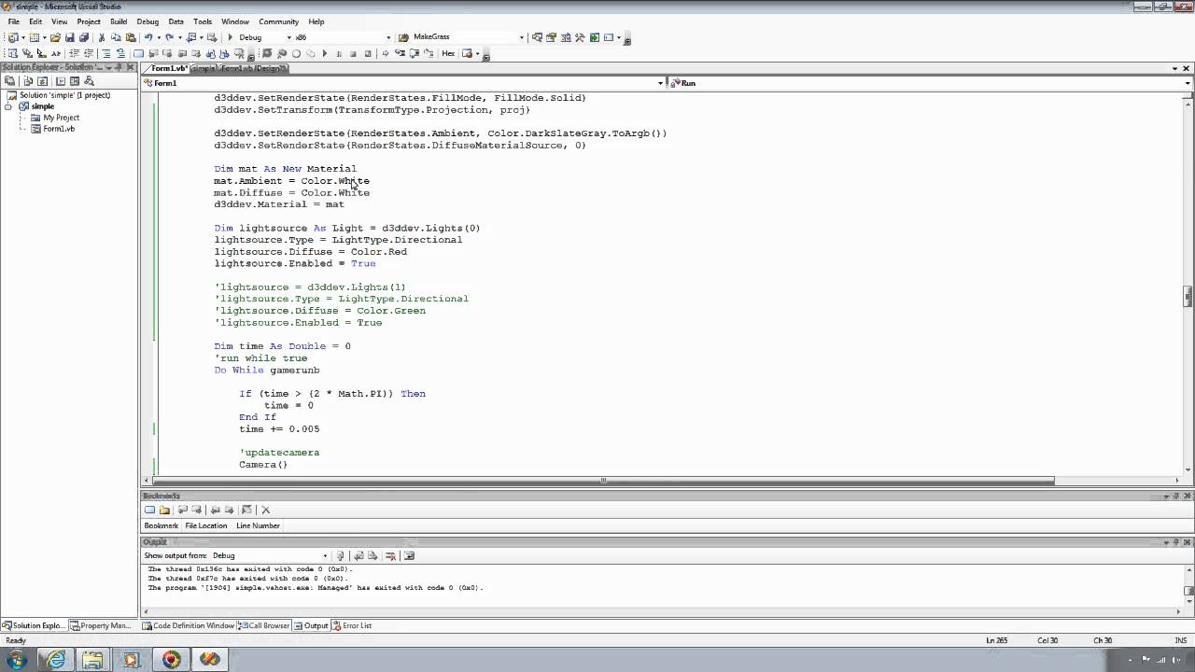Open the Build menu
Image resolution: width=1195 pixels, height=672 pixels.
click(119, 21)
